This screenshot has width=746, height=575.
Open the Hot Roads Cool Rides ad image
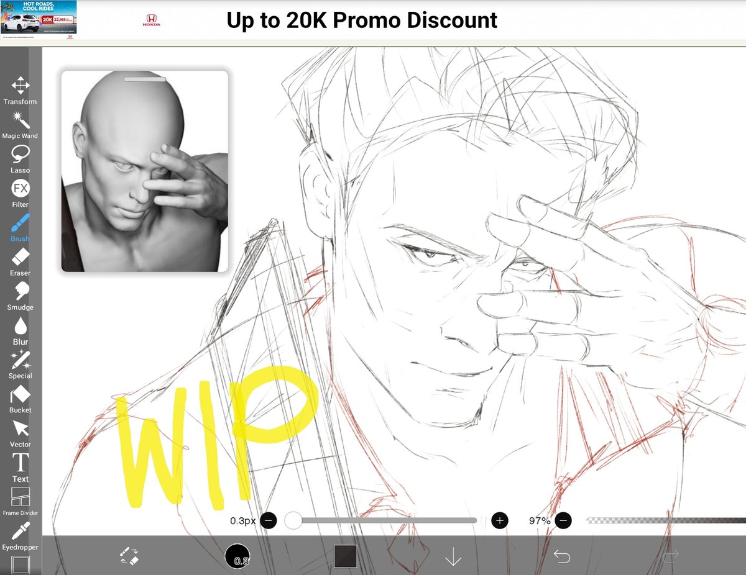[x=39, y=20]
